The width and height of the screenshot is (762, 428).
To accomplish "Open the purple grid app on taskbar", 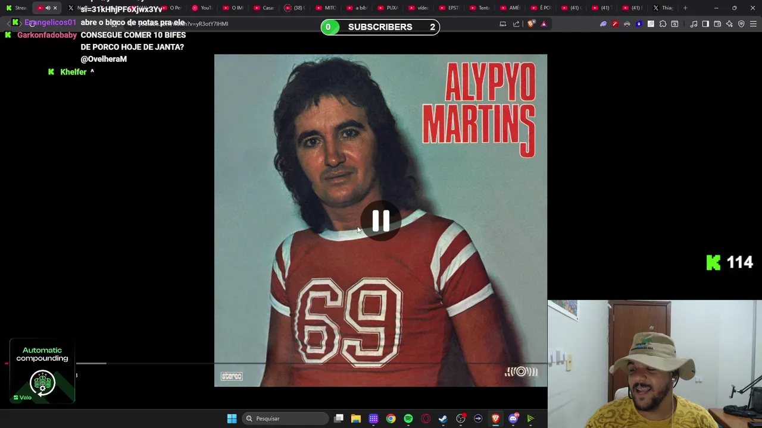I will tap(373, 418).
